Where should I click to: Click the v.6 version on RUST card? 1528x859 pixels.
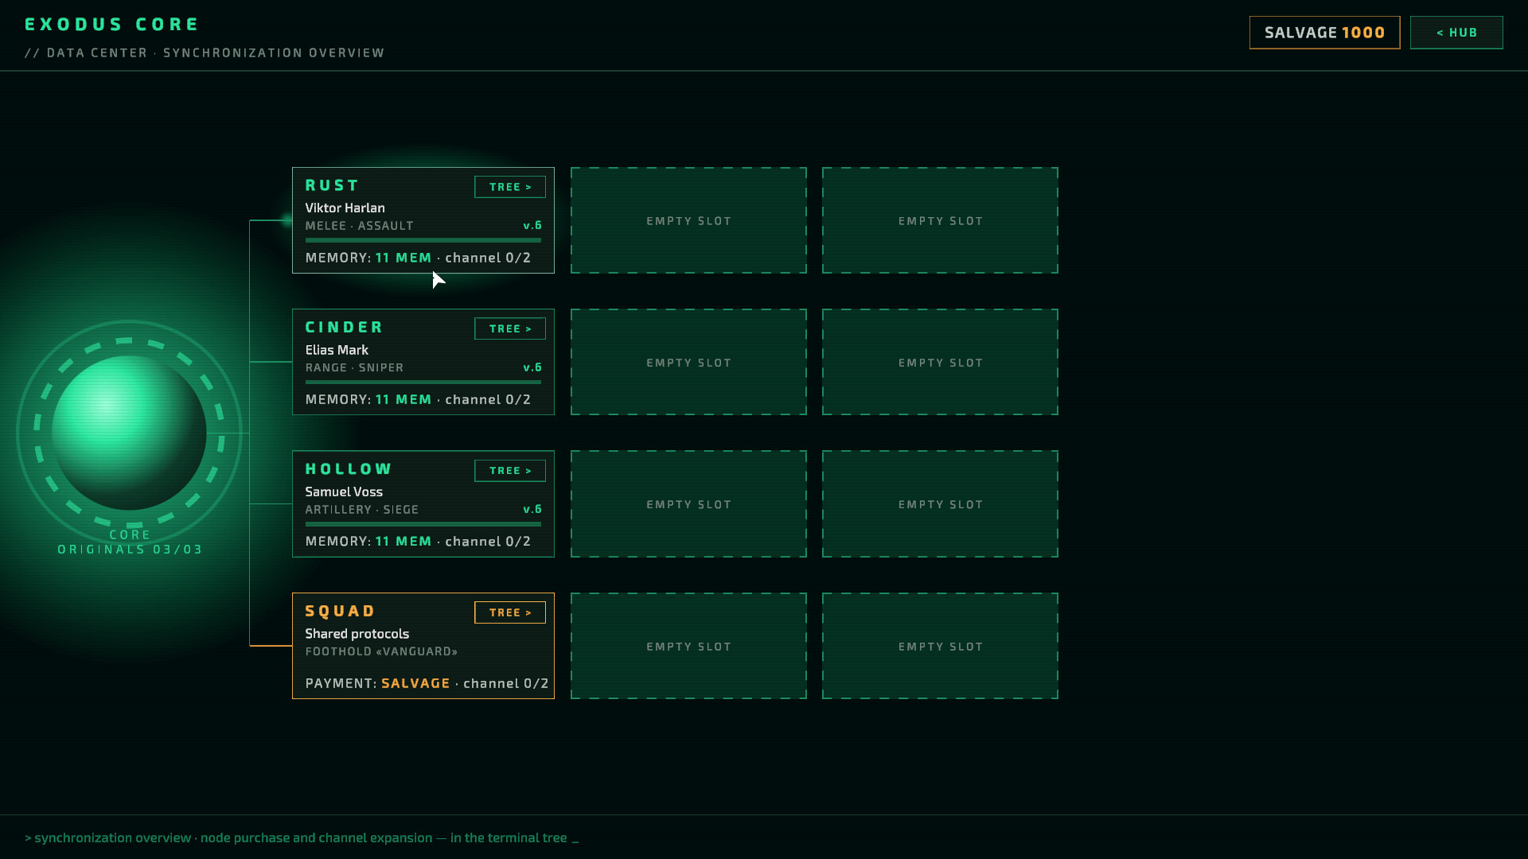coord(532,226)
